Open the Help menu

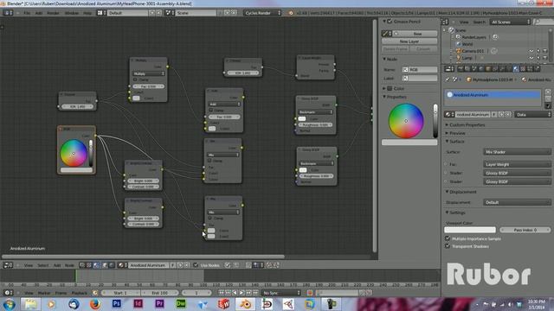click(x=87, y=13)
